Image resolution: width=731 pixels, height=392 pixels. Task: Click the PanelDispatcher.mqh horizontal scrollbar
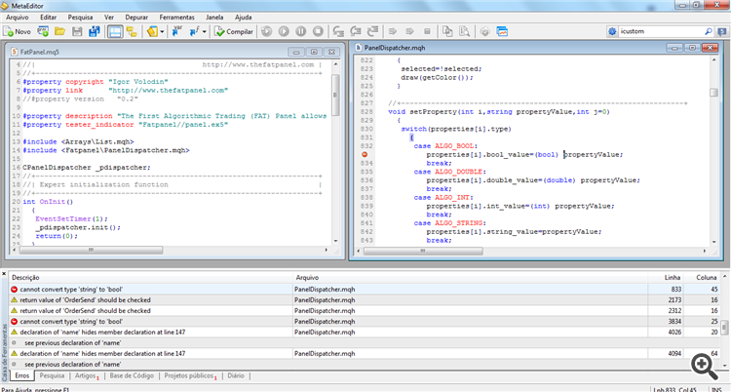(x=423, y=251)
